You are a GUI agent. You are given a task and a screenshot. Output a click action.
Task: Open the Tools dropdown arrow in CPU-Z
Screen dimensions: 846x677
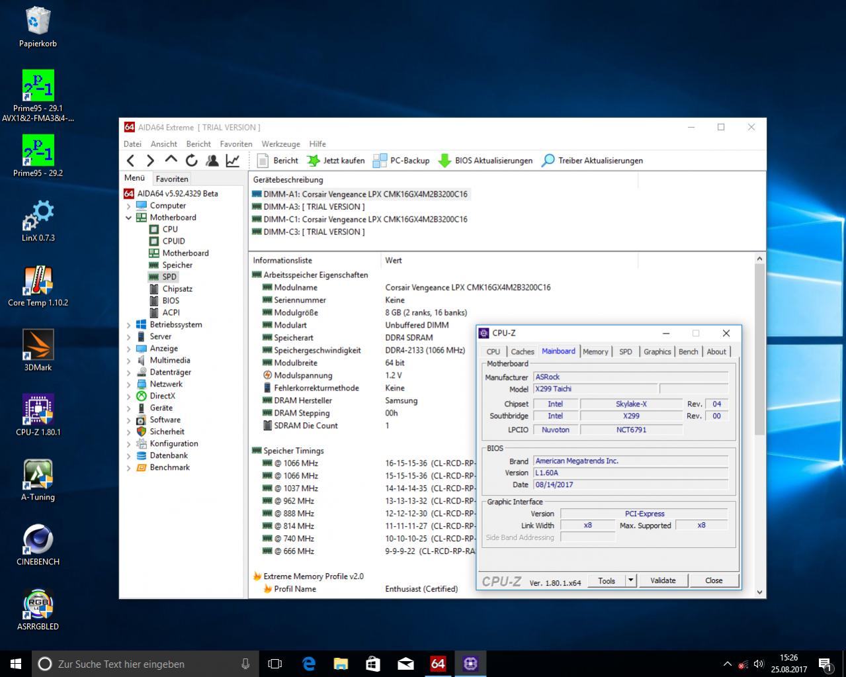[x=631, y=580]
